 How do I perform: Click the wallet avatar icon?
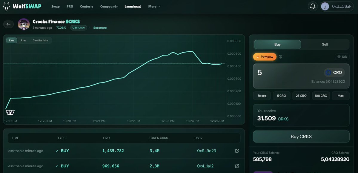click(x=325, y=6)
